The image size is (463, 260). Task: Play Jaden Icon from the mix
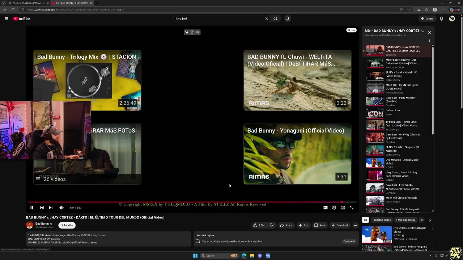(x=398, y=114)
